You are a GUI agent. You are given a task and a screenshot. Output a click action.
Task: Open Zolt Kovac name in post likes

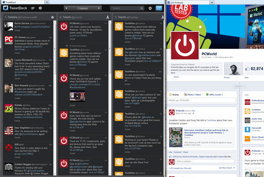178,157
